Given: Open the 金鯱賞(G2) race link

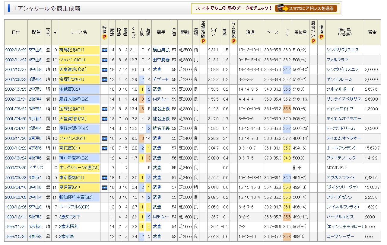Looking at the screenshot, I should (69, 89).
